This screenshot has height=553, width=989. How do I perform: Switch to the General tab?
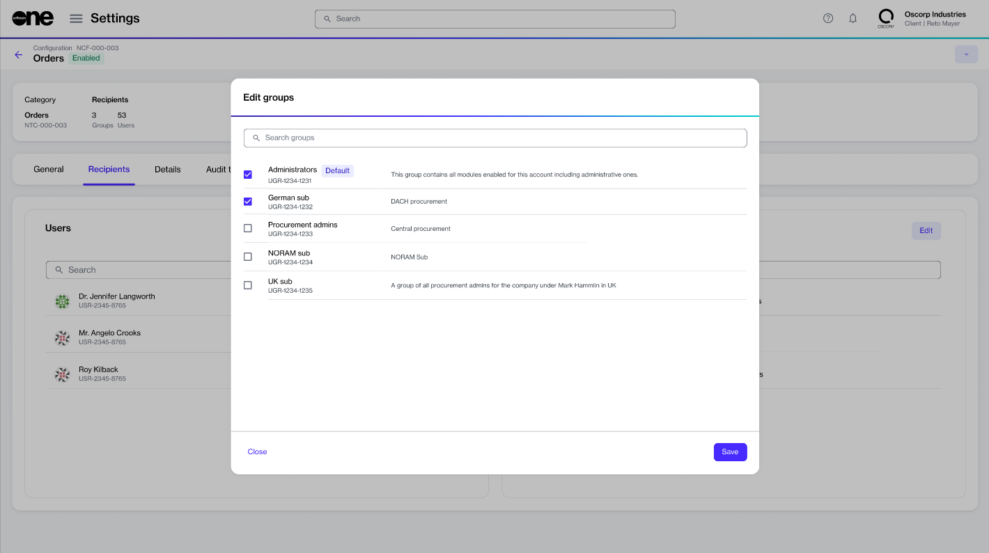49,169
